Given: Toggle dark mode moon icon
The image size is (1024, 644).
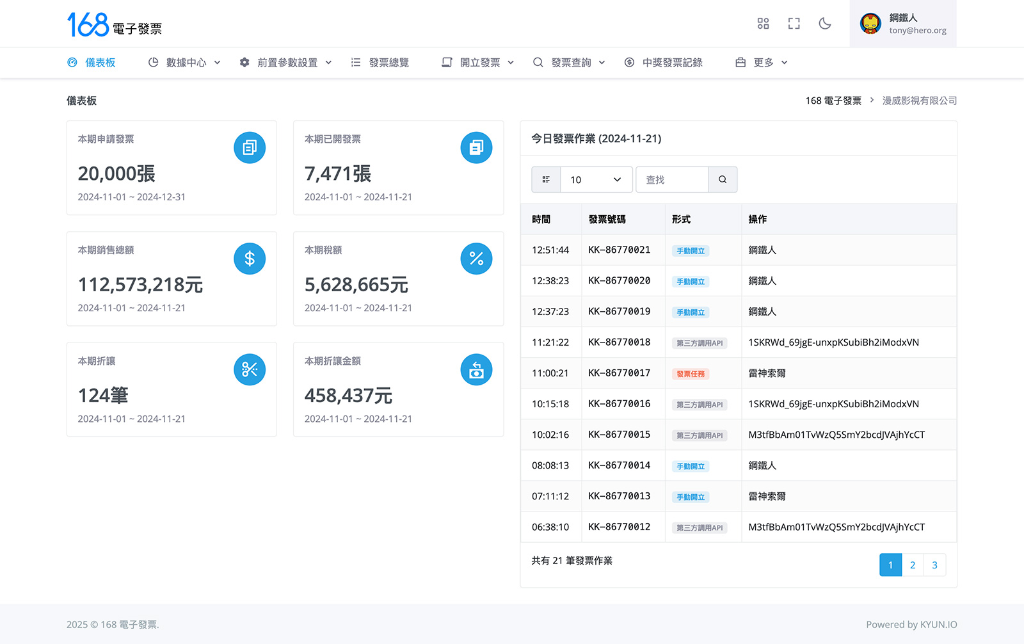Looking at the screenshot, I should click(x=825, y=24).
